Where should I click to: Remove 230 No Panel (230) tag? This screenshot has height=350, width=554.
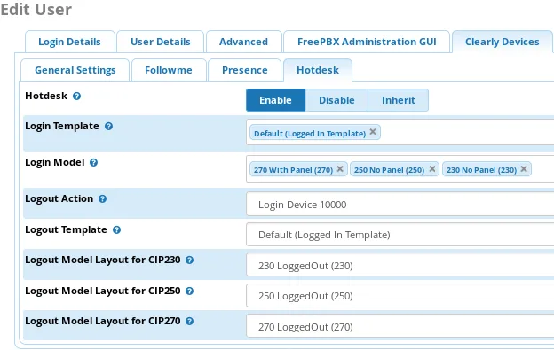(x=524, y=169)
